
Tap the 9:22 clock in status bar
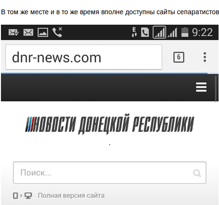pyautogui.click(x=202, y=32)
